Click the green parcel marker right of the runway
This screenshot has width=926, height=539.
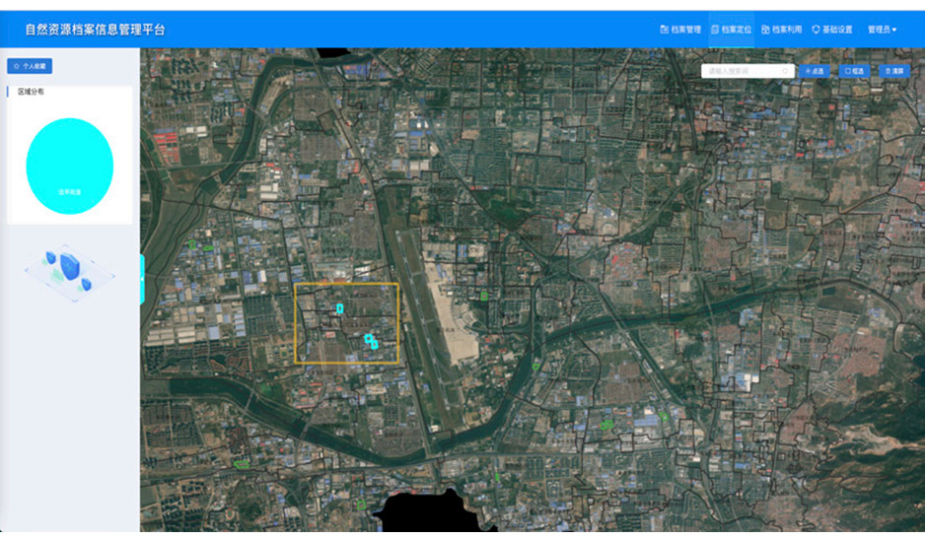[484, 296]
